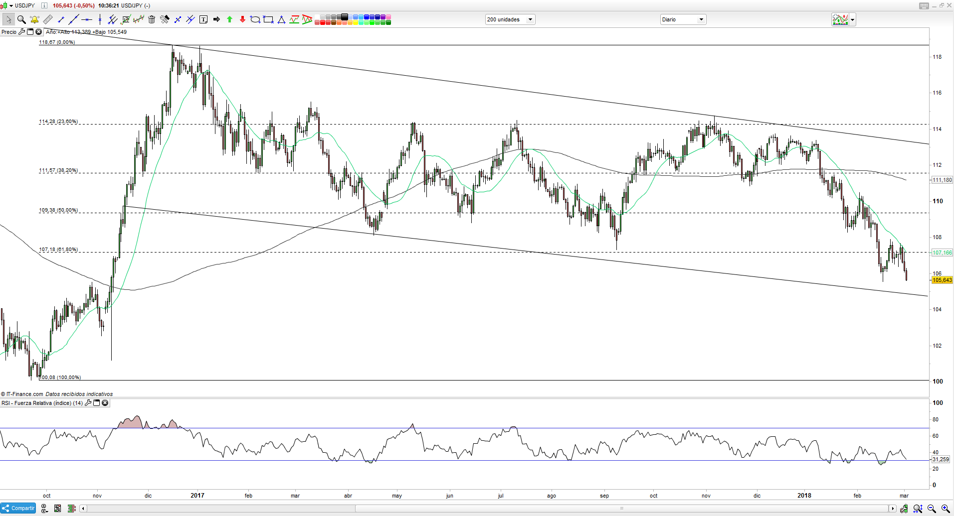The image size is (954, 516).
Task: Pick the brown color swatch
Action: coord(334,22)
